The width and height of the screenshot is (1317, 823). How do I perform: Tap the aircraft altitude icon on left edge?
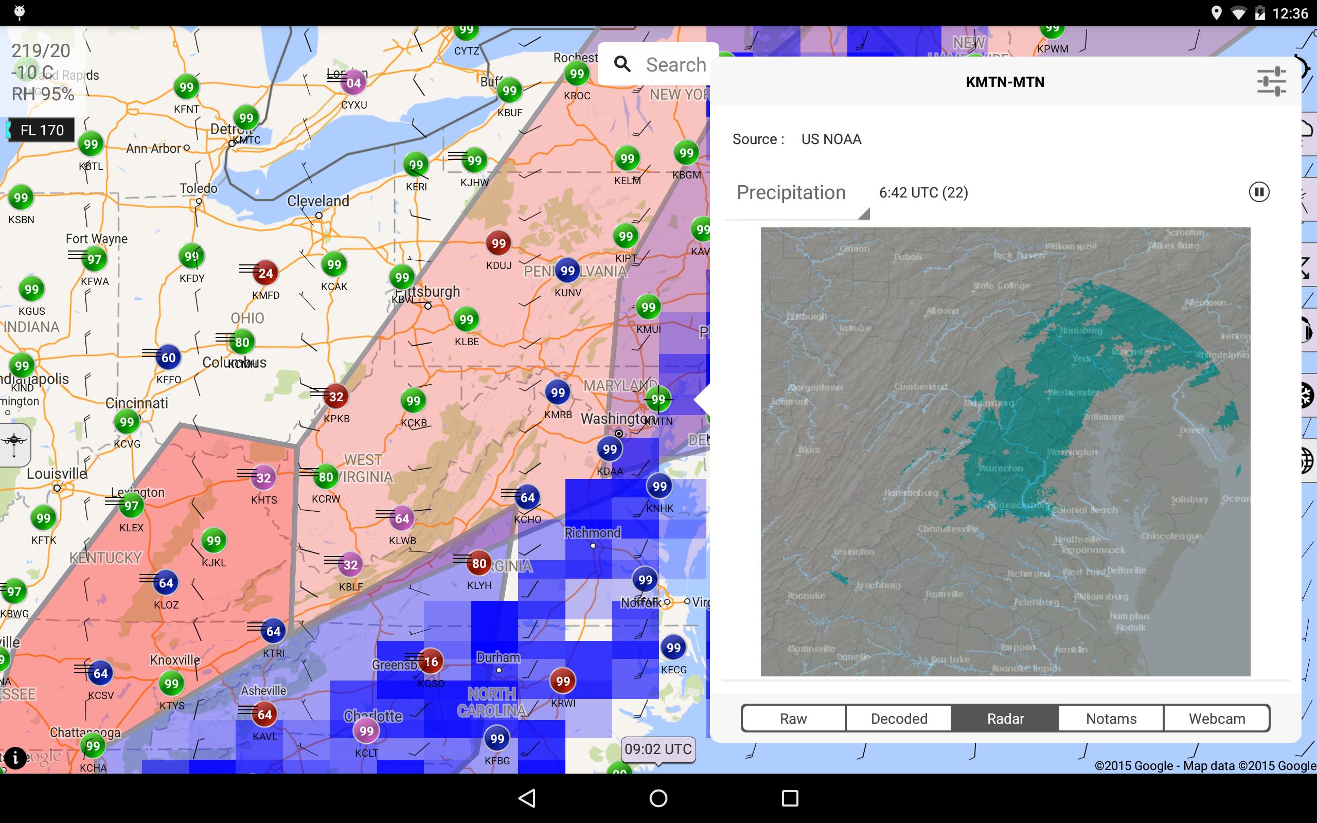tap(14, 445)
